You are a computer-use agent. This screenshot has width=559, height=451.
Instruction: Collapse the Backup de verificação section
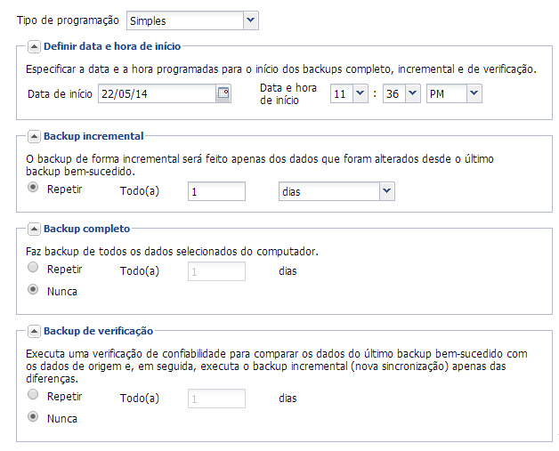(x=34, y=331)
